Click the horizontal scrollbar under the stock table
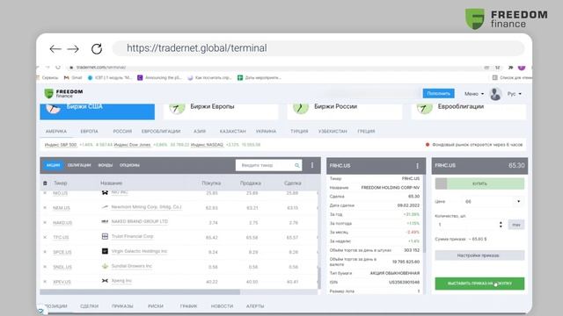Screen dimensions: 563x316 [x=140, y=292]
